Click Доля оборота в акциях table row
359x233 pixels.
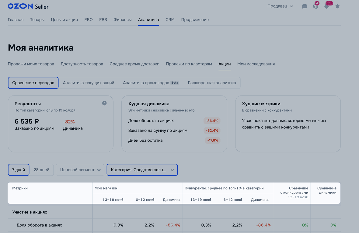[39, 225]
